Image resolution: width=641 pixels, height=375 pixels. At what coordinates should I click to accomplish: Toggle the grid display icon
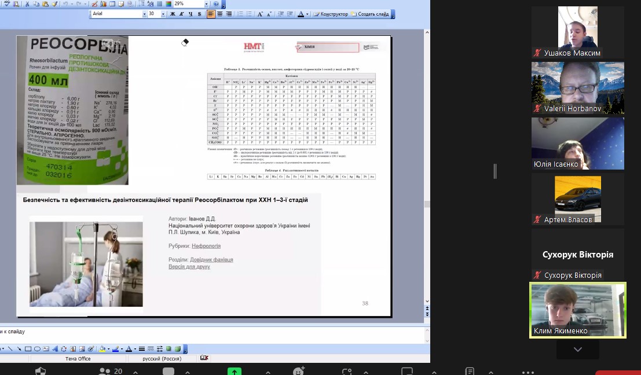pos(159,4)
